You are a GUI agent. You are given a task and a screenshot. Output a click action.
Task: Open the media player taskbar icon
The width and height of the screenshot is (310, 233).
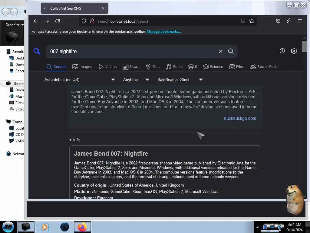point(45,227)
